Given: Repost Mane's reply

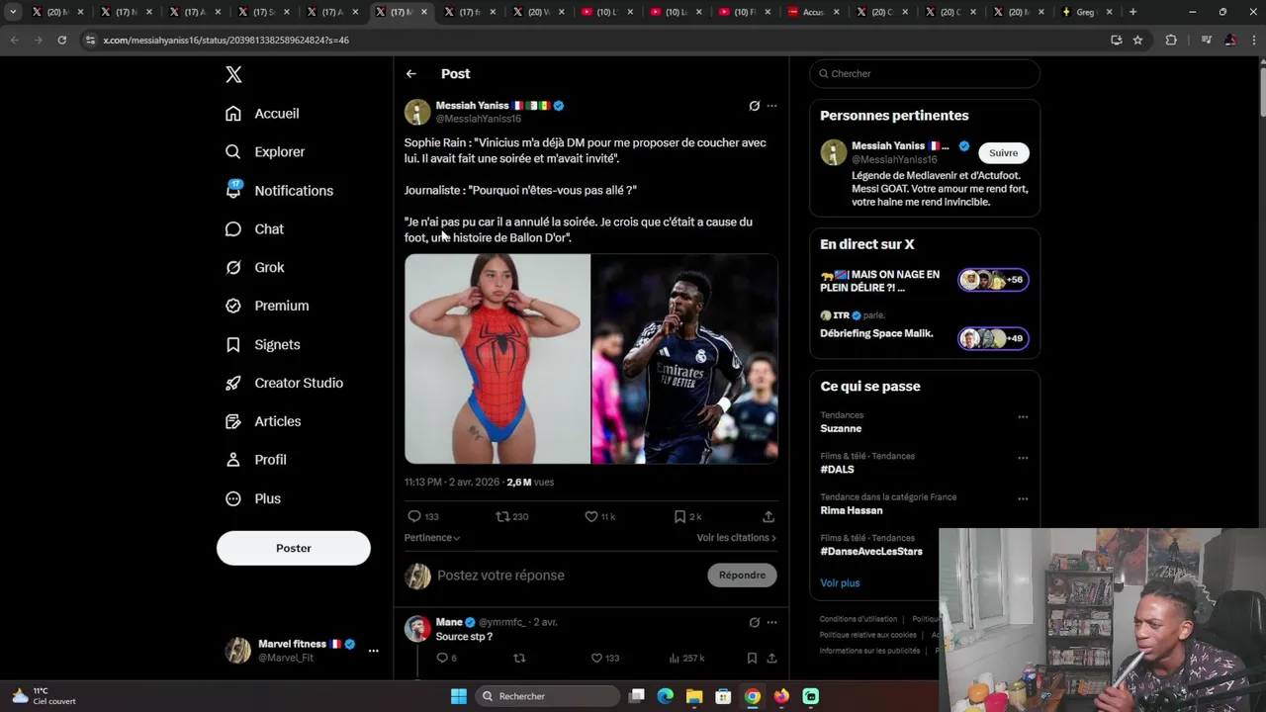Looking at the screenshot, I should (519, 659).
